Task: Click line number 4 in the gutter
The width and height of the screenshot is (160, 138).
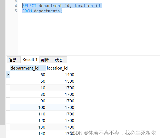Action: pos(16,6)
